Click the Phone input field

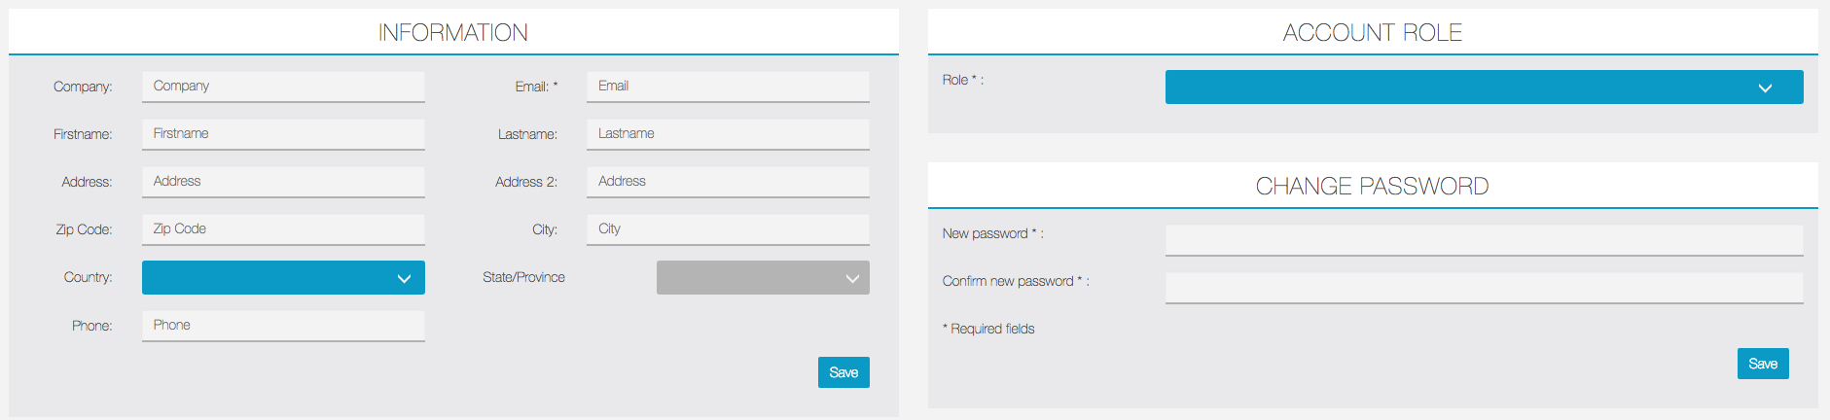pos(282,326)
